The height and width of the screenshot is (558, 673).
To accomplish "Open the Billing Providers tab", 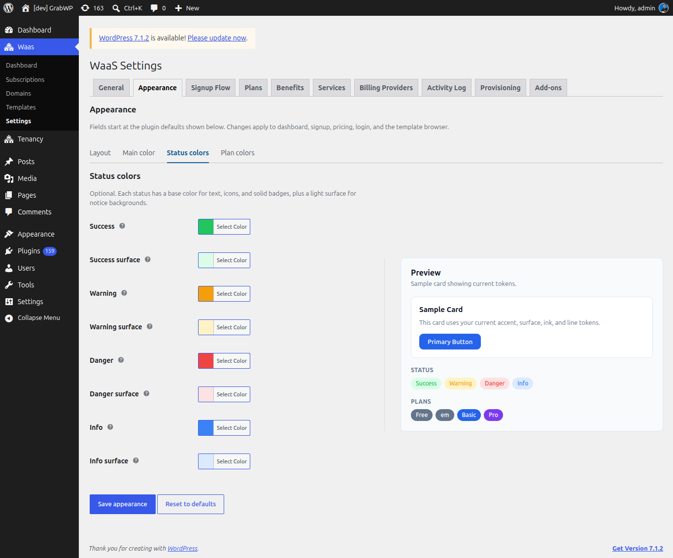I will tap(386, 88).
